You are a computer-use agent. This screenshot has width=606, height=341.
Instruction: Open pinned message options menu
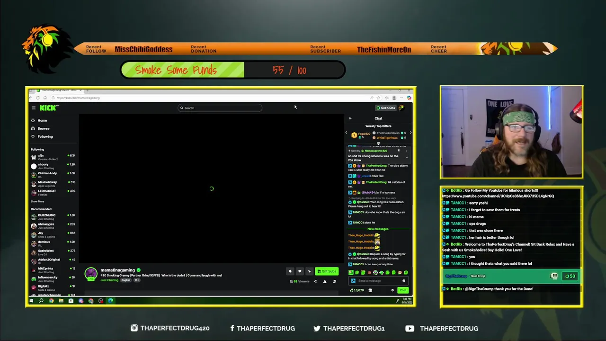tap(407, 151)
